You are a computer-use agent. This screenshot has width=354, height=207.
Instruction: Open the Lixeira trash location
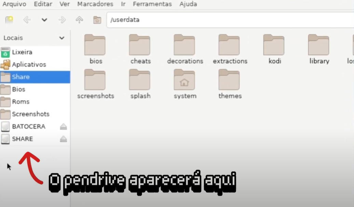click(22, 52)
